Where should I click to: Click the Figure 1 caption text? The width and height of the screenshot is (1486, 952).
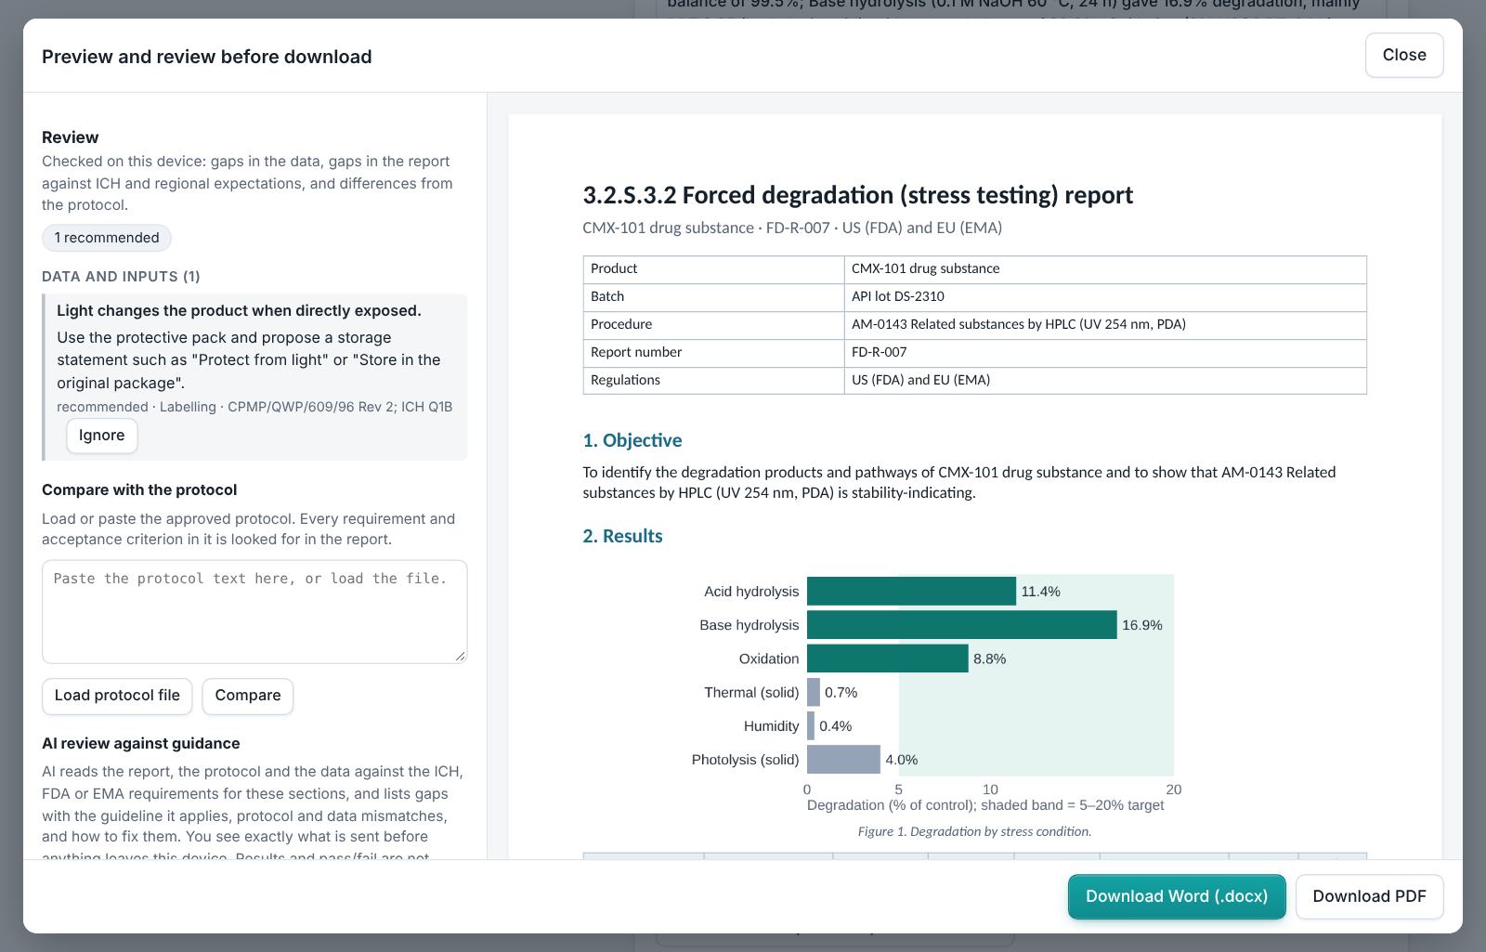(974, 831)
